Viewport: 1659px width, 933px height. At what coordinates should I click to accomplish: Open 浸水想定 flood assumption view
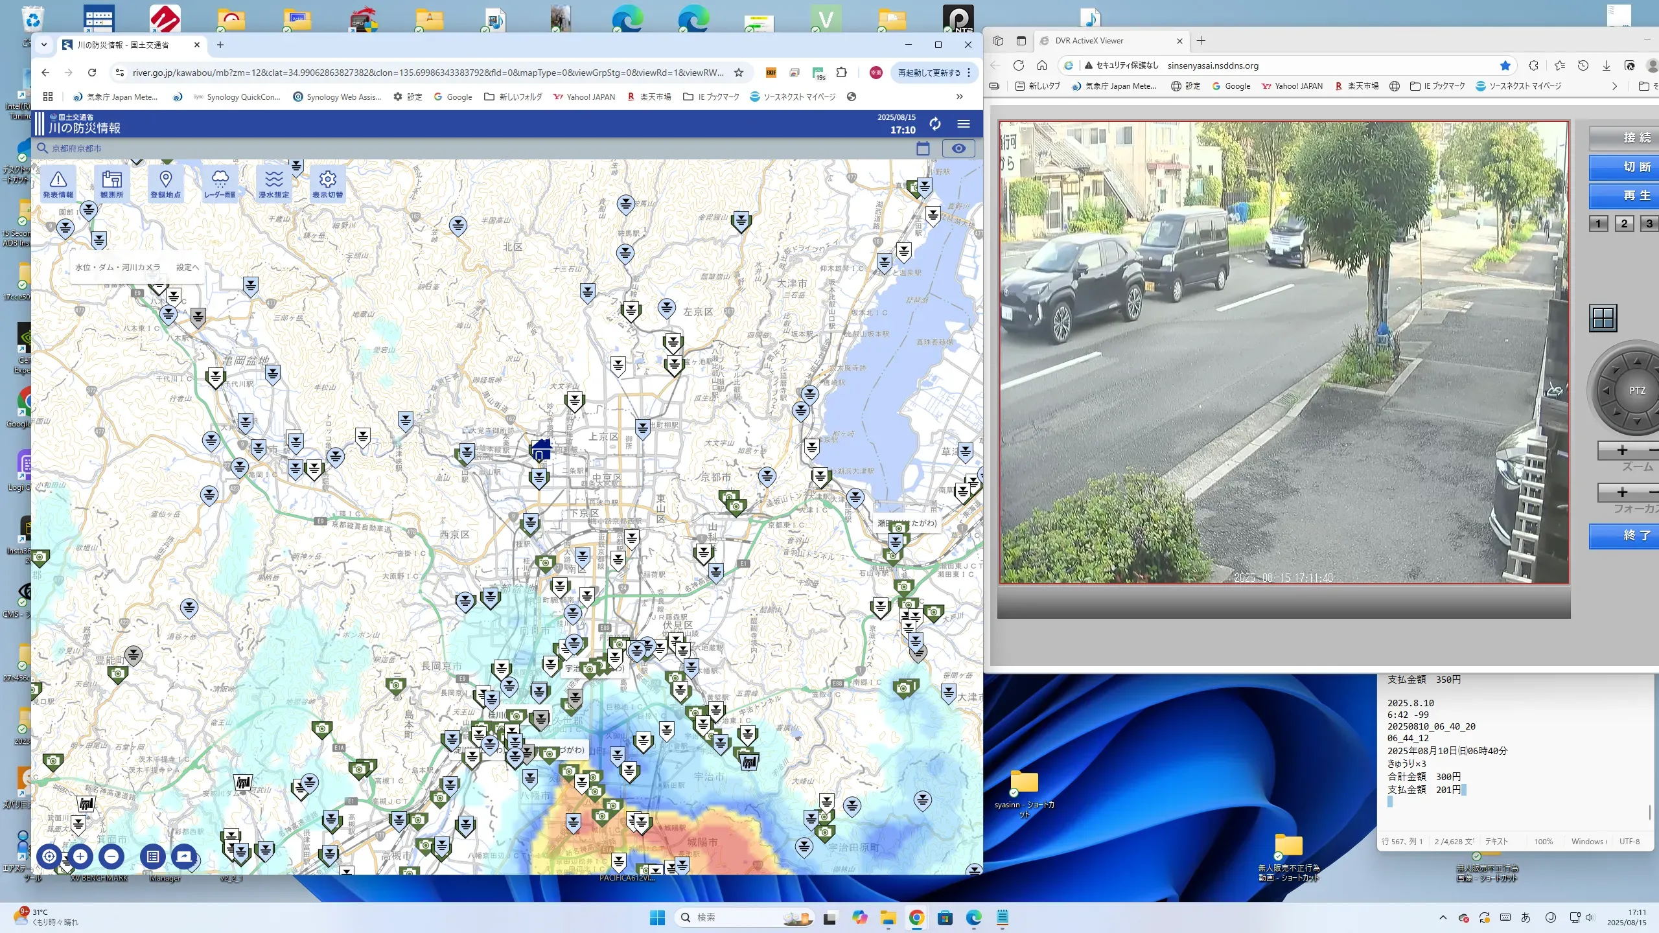tap(273, 183)
